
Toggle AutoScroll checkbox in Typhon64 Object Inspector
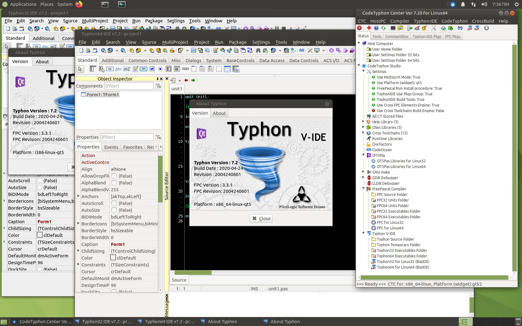point(114,203)
